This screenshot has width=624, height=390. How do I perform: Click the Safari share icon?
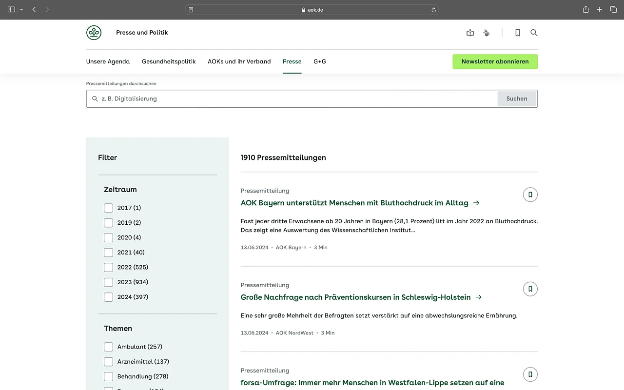tap(585, 10)
